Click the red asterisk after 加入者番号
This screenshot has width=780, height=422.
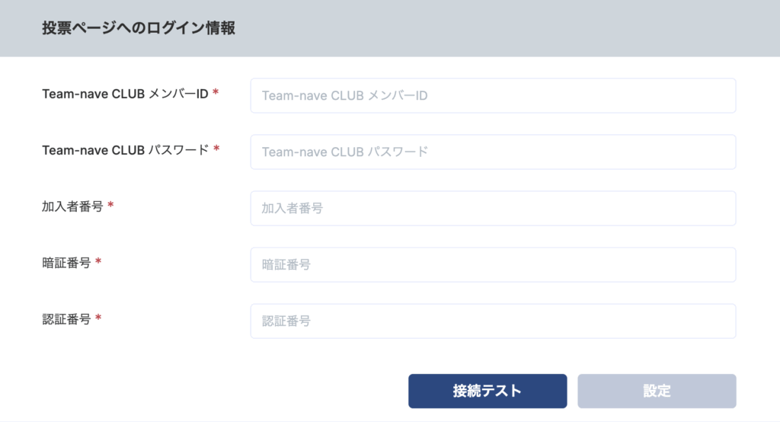[110, 205]
